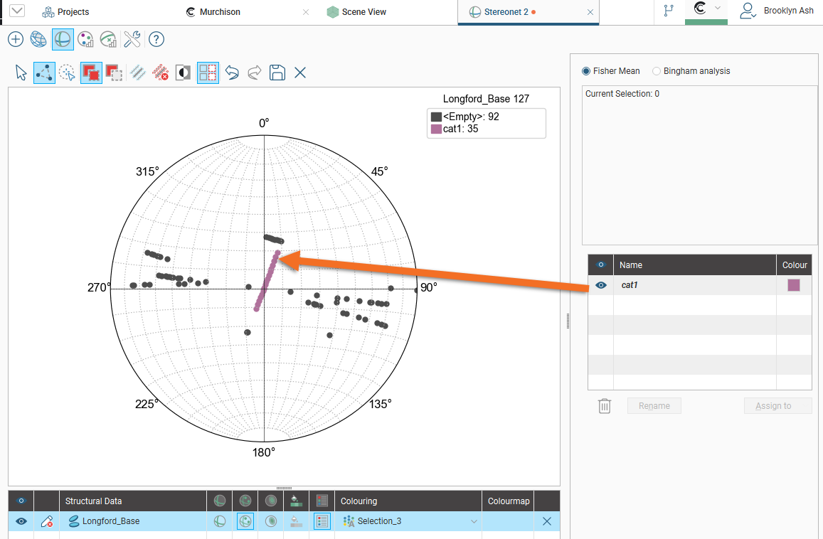This screenshot has width=823, height=539.
Task: Delete category using the trash can icon
Action: [x=605, y=406]
